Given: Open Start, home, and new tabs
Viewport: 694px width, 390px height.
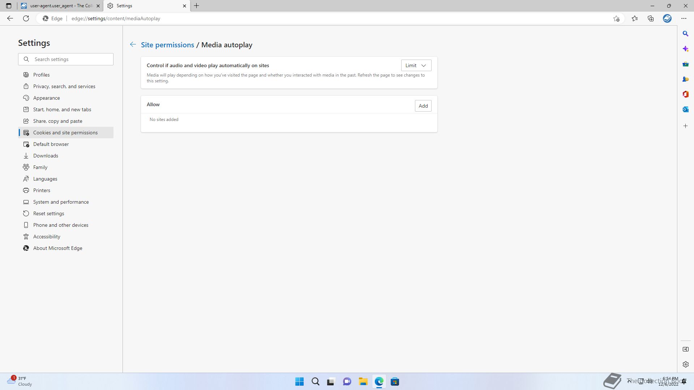Looking at the screenshot, I should 66,109.
